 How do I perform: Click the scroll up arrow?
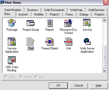[x=104, y=20]
